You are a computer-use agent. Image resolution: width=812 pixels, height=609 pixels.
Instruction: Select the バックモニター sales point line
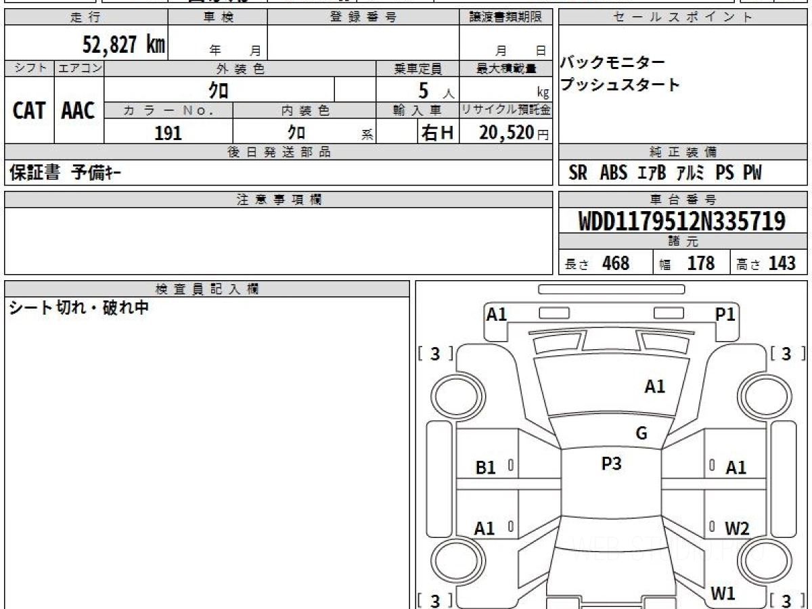pos(612,63)
